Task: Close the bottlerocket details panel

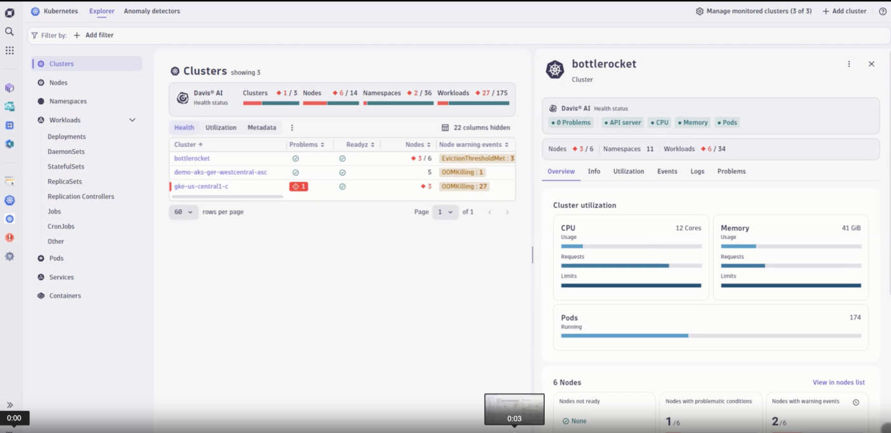Action: [871, 64]
